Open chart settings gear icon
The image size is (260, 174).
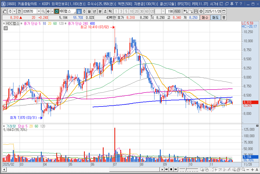pos(201,11)
